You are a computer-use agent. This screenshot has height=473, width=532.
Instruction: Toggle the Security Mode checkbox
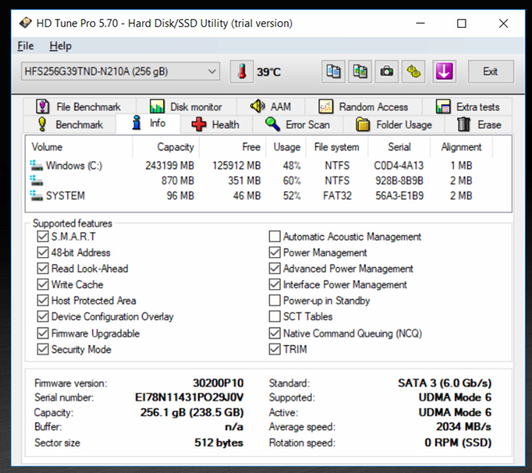tap(43, 349)
